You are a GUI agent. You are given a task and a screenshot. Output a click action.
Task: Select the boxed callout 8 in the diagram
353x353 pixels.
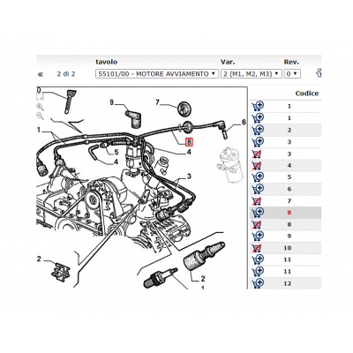pyautogui.click(x=189, y=142)
